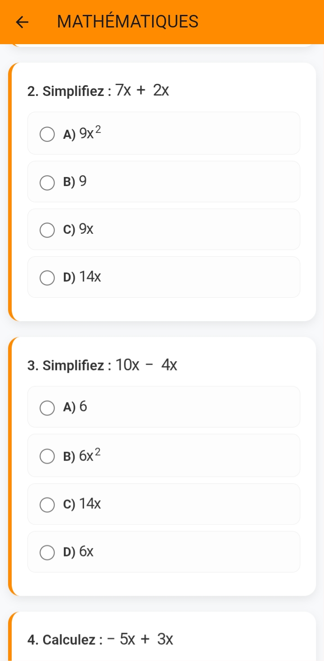The height and width of the screenshot is (661, 324).
Task: Tap the MATHÉMATIQUES title bar
Action: tap(128, 21)
